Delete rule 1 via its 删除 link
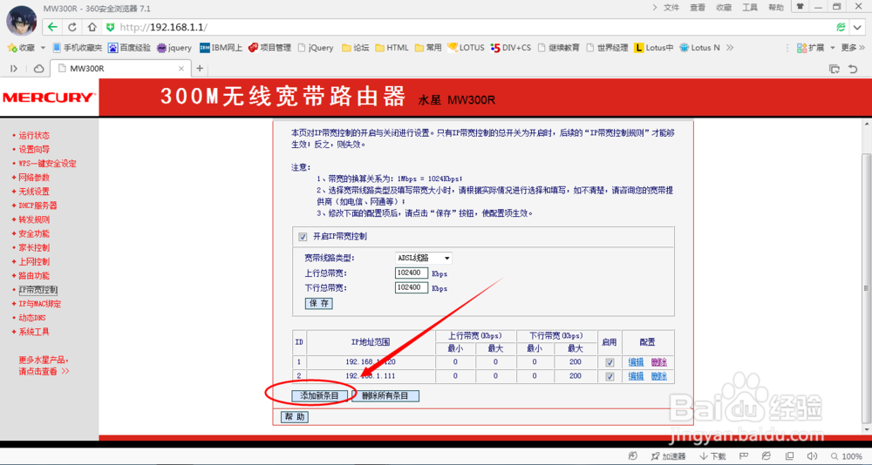 pyautogui.click(x=658, y=362)
